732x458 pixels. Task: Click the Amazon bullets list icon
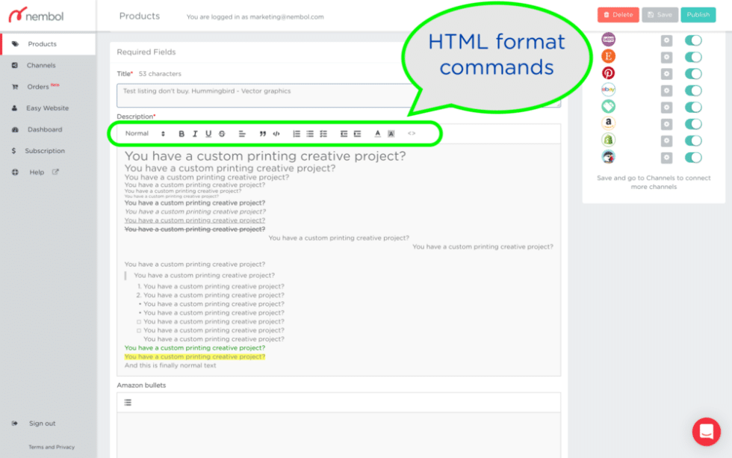127,402
